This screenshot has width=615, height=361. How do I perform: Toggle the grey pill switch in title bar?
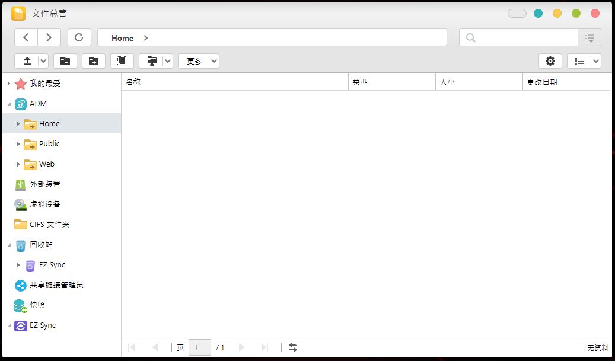click(x=517, y=13)
